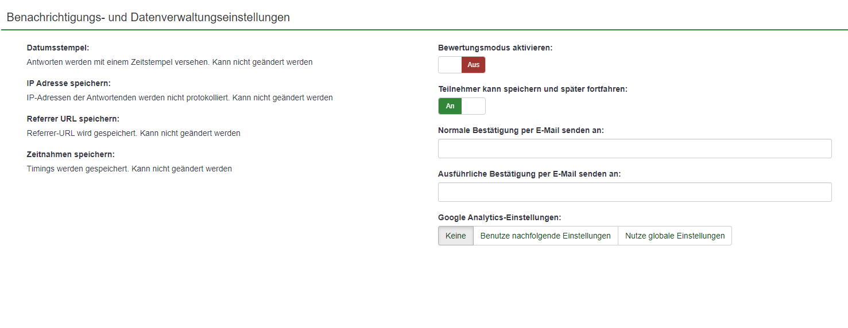Click the Normale Bestätigung per E-Mail label

[x=521, y=130]
